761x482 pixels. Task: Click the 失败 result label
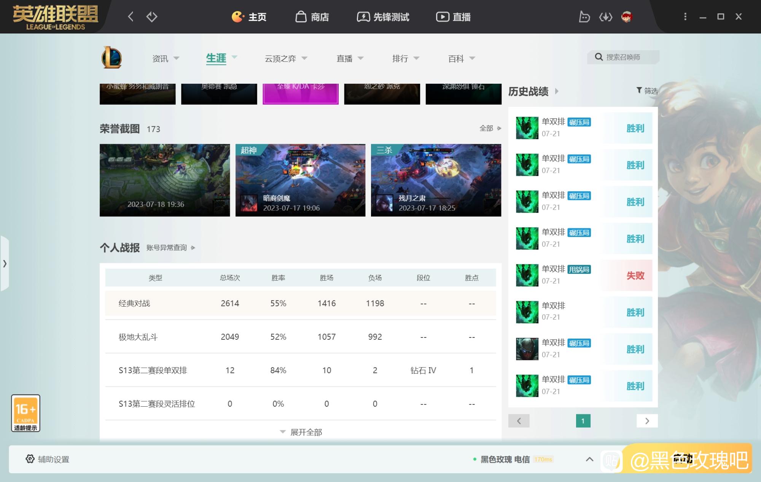point(635,275)
